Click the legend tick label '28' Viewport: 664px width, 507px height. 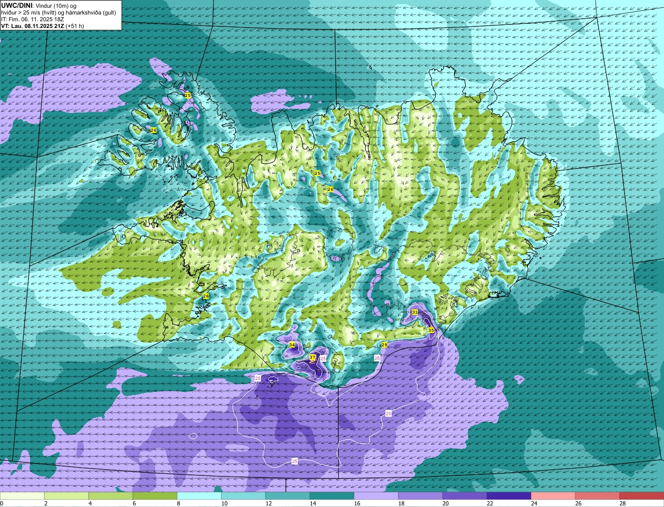pos(621,503)
